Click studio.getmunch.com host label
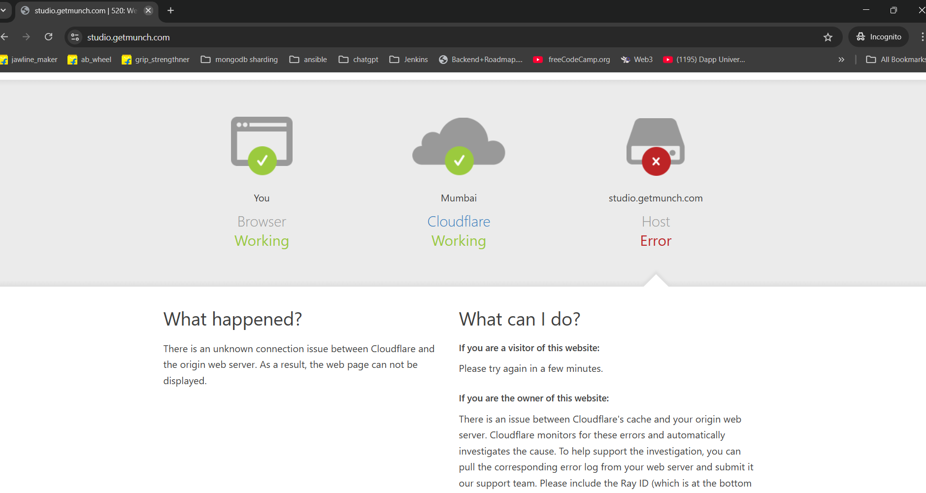 point(656,198)
